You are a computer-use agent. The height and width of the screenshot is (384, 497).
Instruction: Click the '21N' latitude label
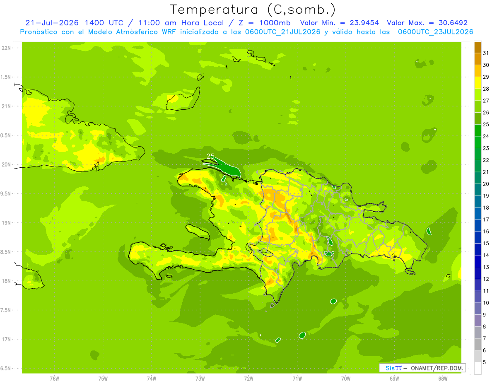6,106
